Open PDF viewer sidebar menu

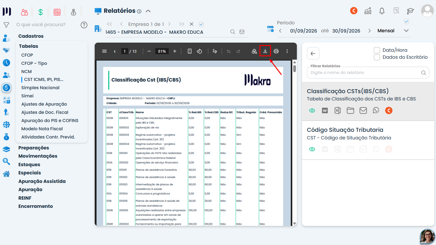[x=104, y=51]
